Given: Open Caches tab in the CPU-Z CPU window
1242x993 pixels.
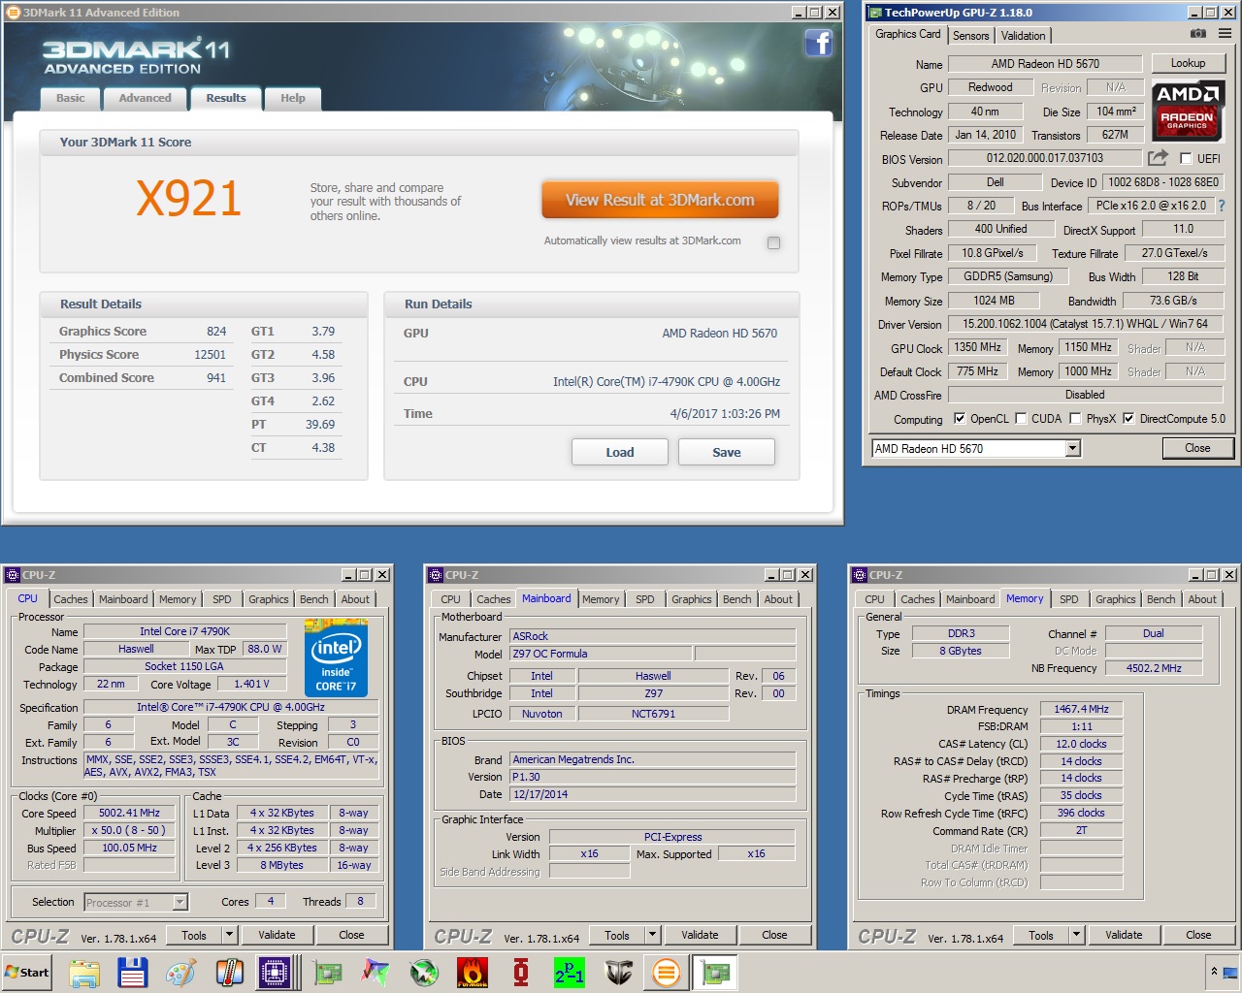Looking at the screenshot, I should 71,599.
